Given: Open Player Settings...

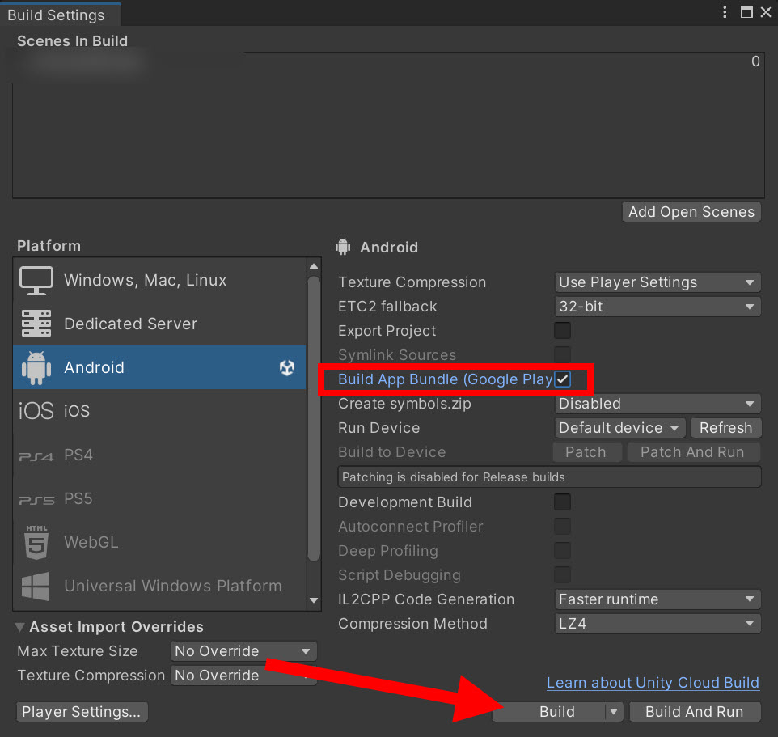Looking at the screenshot, I should pyautogui.click(x=82, y=712).
